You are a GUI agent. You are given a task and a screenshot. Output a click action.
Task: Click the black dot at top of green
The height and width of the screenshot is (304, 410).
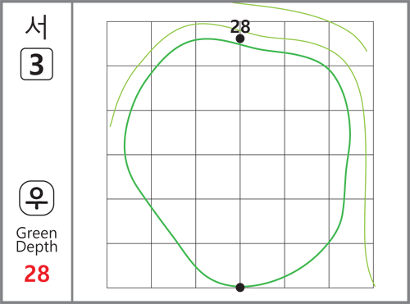[240, 39]
